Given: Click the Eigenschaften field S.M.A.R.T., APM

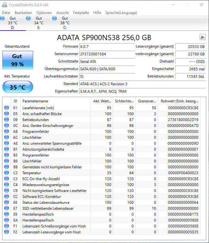Looking at the screenshot, I should click(142, 91).
